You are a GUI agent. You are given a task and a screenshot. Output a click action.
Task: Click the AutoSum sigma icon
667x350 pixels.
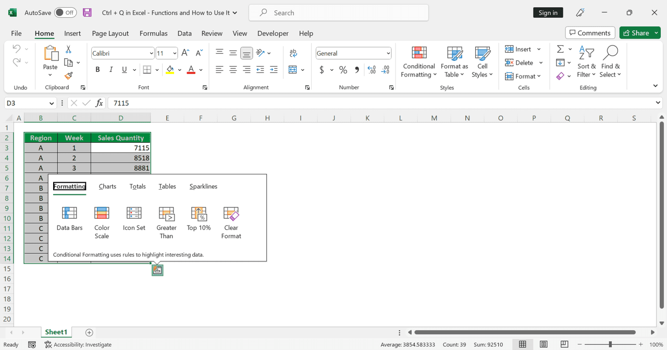tap(561, 49)
